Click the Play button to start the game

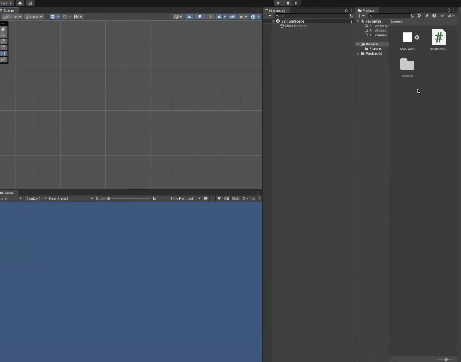(x=278, y=3)
